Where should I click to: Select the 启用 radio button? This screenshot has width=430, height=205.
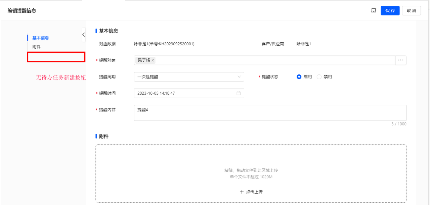click(x=299, y=77)
